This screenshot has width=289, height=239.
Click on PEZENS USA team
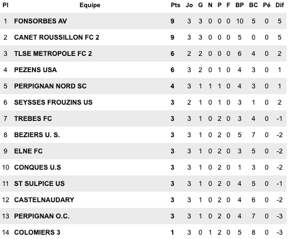pos(35,70)
